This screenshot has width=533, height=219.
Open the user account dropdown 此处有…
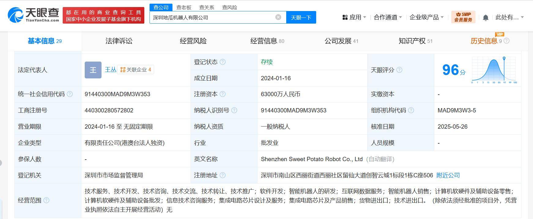click(509, 17)
